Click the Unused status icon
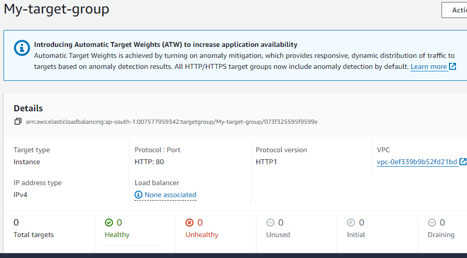Screen dimensions: 467x258 (x=270, y=223)
